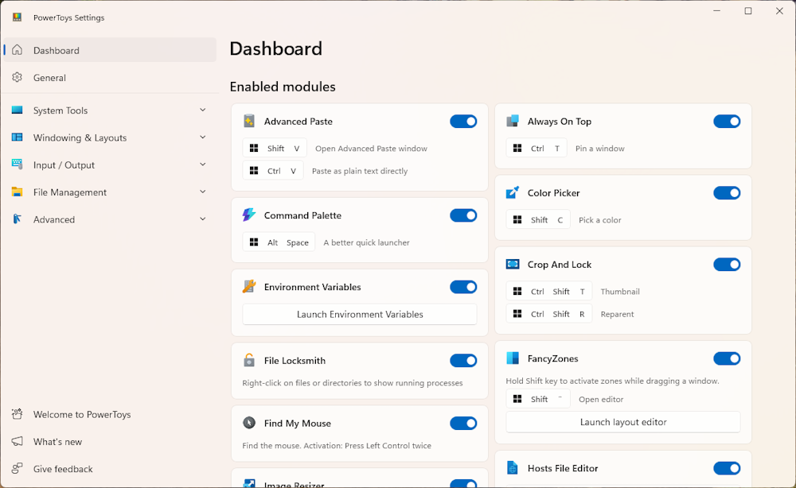Click Win+Shift+V Advanced Paste shortcut
Image resolution: width=796 pixels, height=488 pixels.
coord(275,148)
